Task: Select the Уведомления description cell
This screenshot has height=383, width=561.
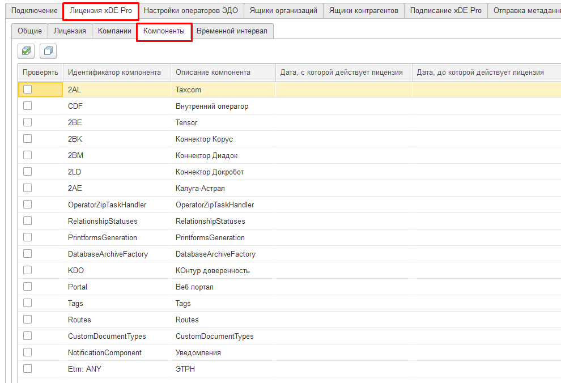Action: coord(223,353)
